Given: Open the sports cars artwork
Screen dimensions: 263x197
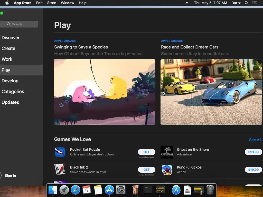Looking at the screenshot, I should click(x=211, y=92).
